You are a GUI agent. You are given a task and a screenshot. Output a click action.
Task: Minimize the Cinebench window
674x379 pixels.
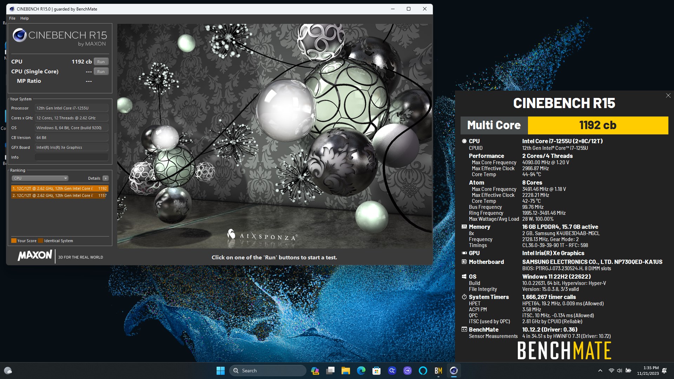pos(393,9)
